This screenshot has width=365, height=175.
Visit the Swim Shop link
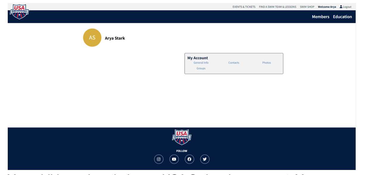307,7
